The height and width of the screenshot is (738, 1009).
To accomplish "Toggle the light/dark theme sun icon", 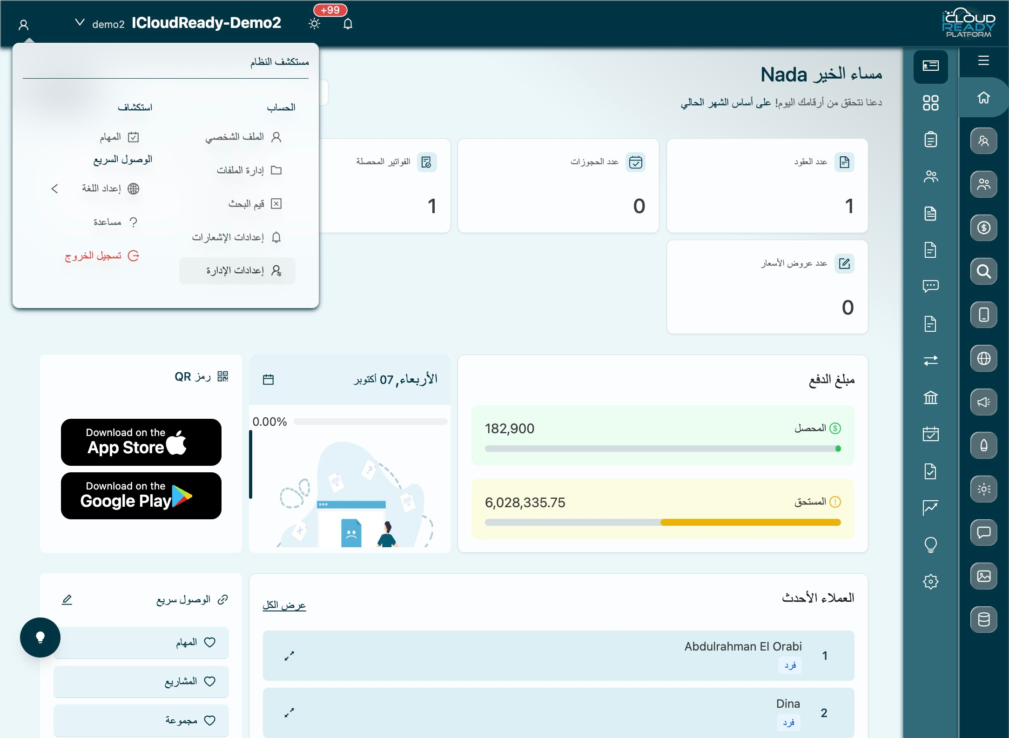I will click(x=315, y=24).
